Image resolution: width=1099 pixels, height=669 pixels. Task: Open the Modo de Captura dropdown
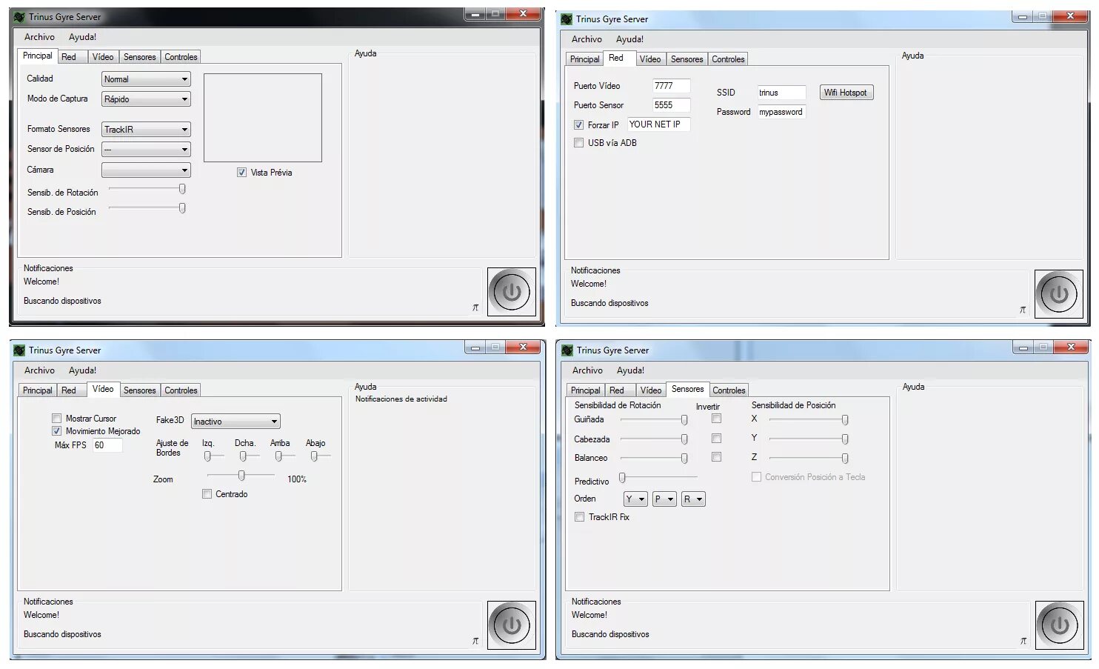tap(146, 99)
